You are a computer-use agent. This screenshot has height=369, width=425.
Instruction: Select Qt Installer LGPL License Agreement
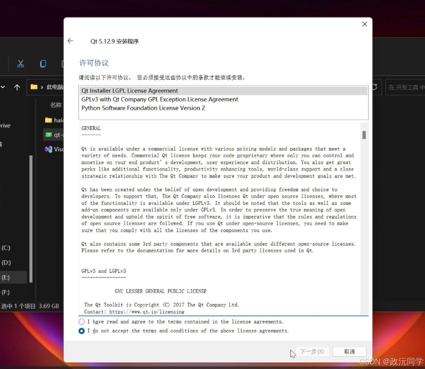coord(223,91)
